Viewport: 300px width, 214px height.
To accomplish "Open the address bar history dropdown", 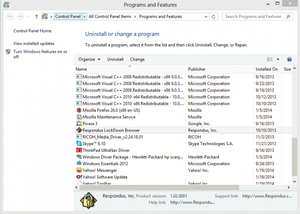I will (x=206, y=16).
